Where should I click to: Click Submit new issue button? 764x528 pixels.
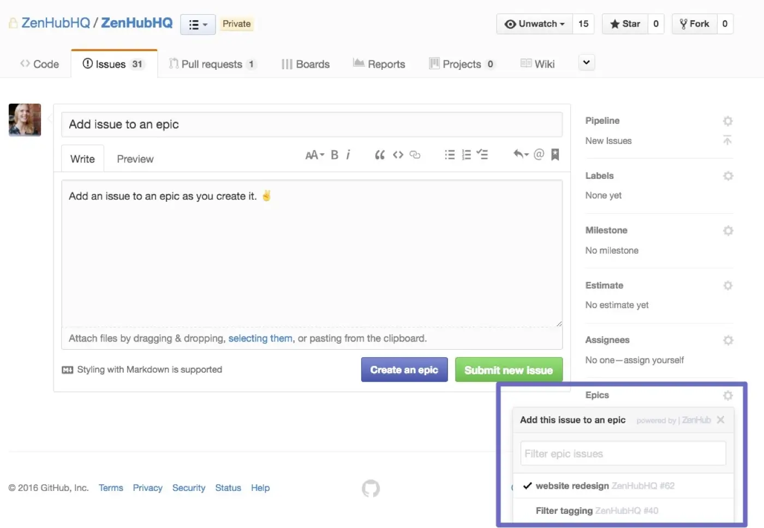point(509,370)
